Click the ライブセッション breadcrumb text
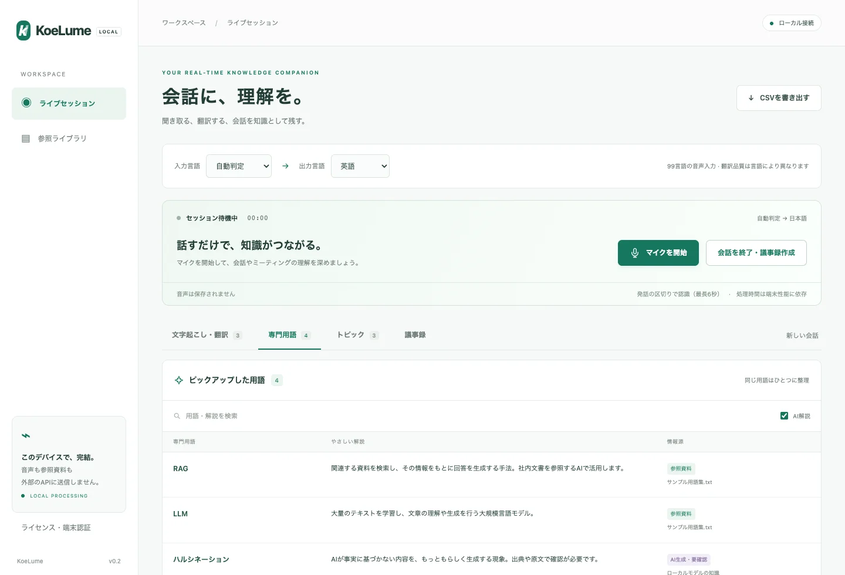845x575 pixels. [x=252, y=23]
